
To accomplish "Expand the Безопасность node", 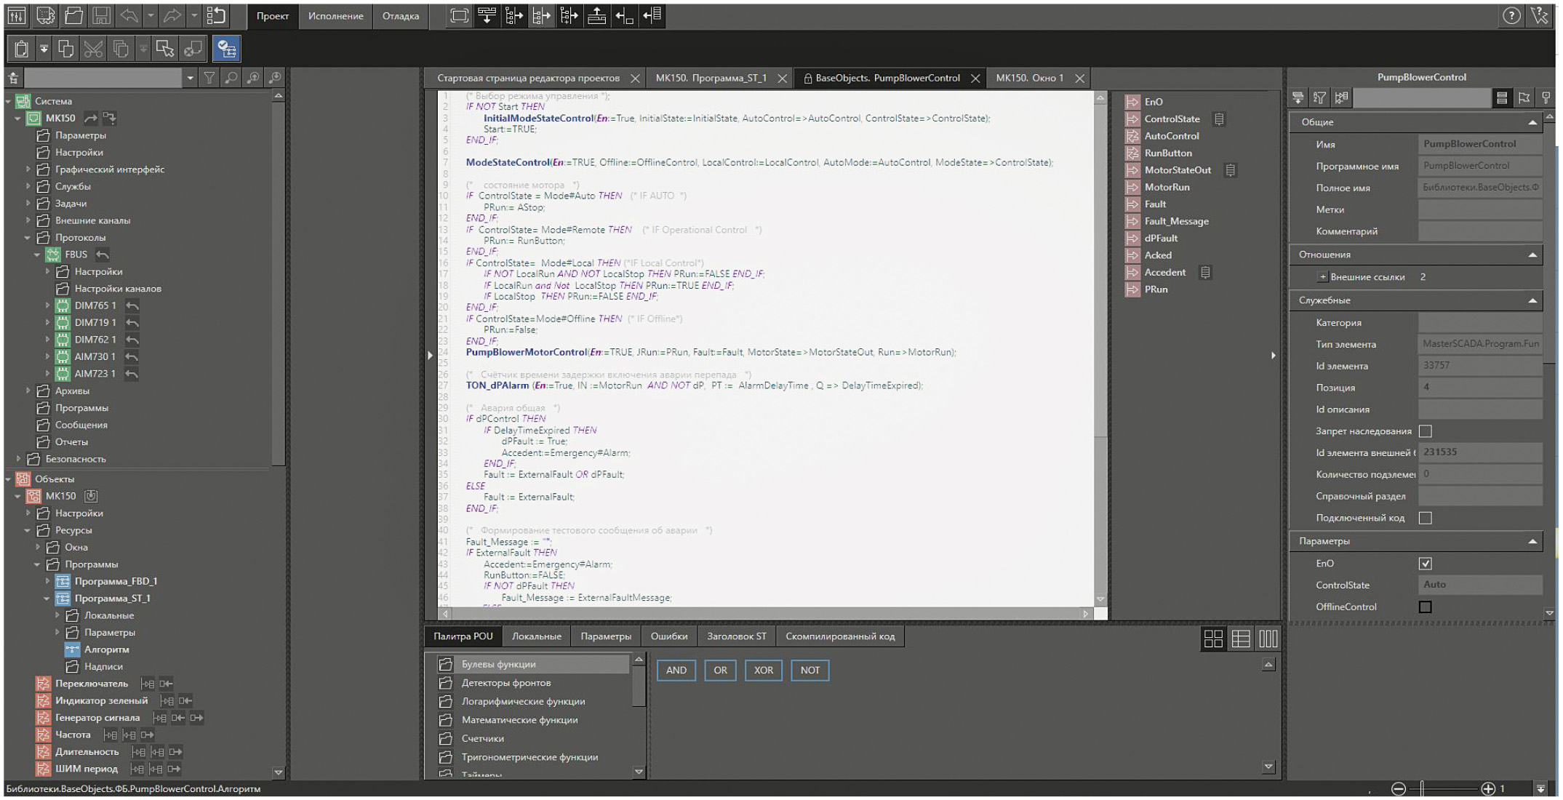I will pos(19,459).
